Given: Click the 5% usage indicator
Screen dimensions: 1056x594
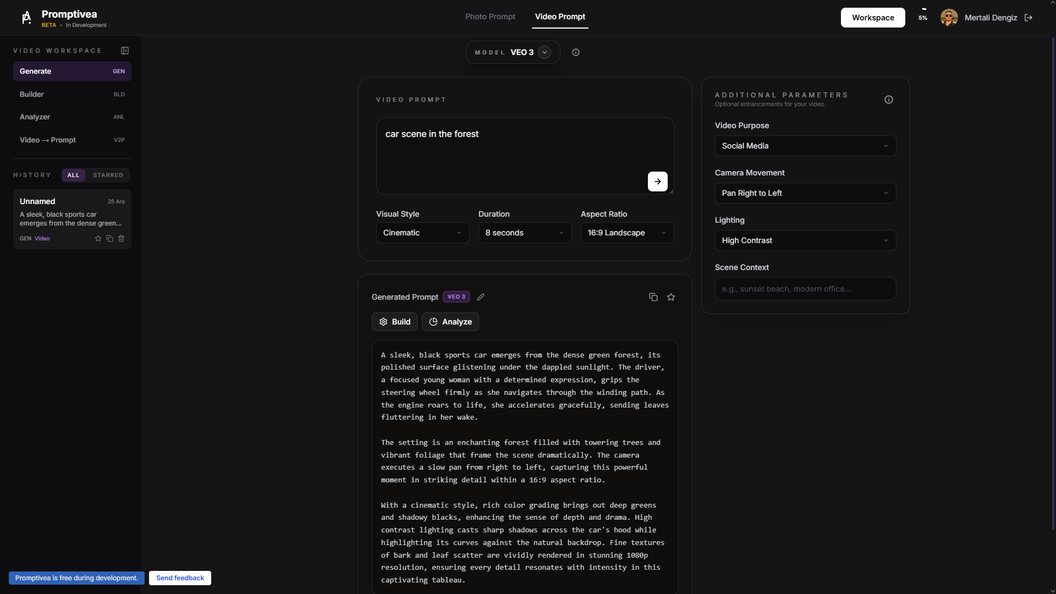Looking at the screenshot, I should [922, 18].
